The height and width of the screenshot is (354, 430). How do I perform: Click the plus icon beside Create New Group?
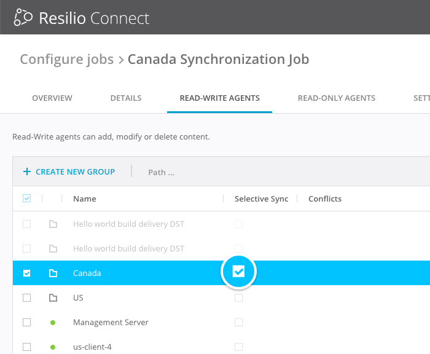click(x=27, y=172)
